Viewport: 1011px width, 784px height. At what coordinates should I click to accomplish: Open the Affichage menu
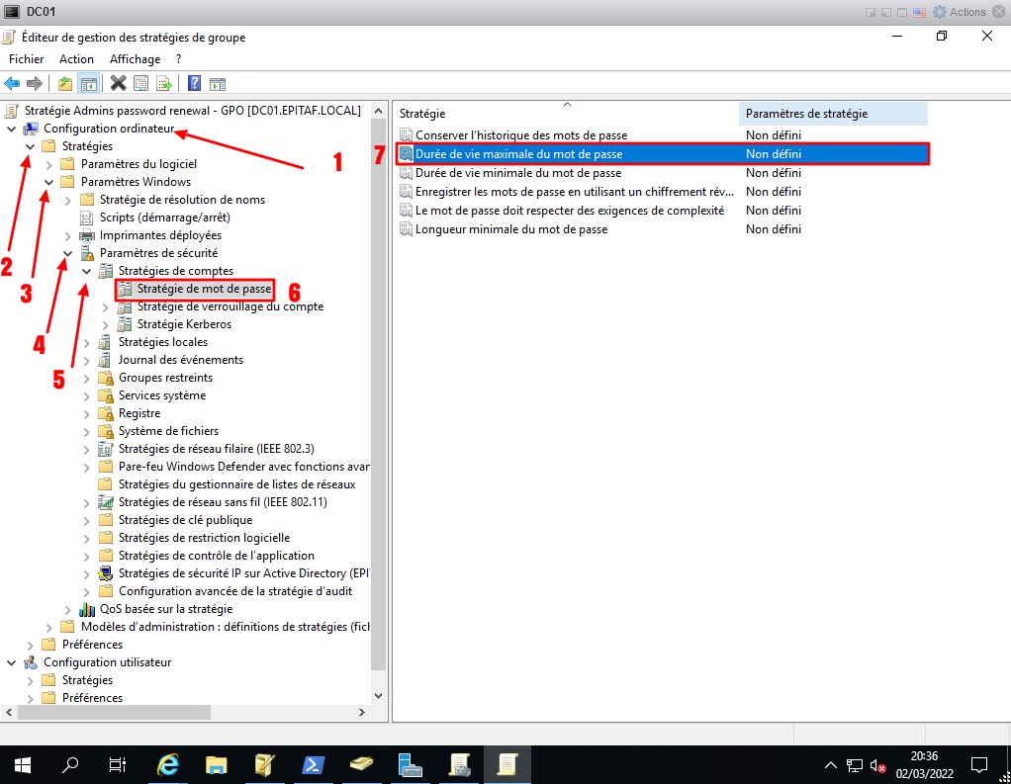(x=135, y=59)
